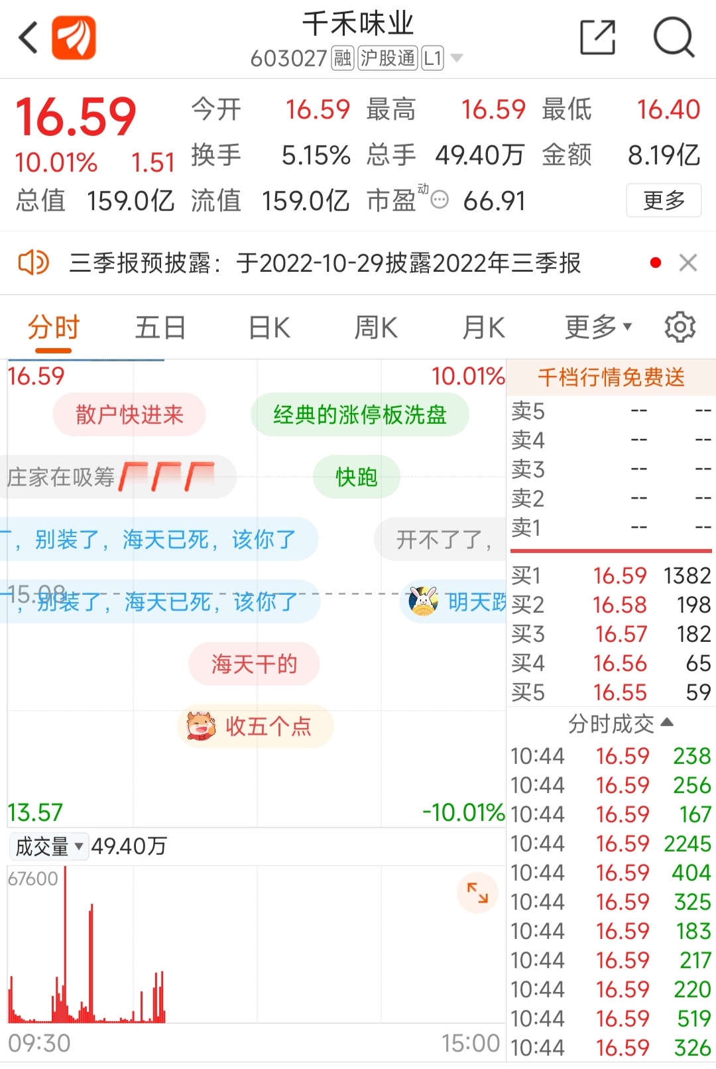Tap the large current price 16.59
716x1069 pixels.
pyautogui.click(x=76, y=117)
